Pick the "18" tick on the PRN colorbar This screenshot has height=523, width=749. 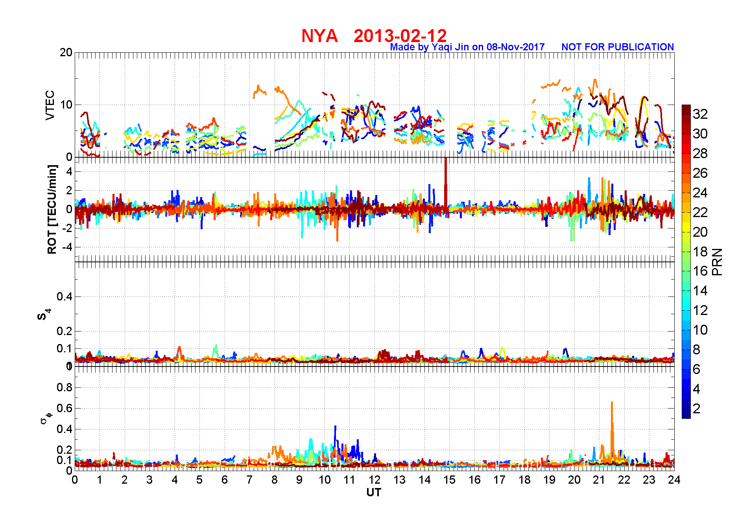tap(700, 252)
